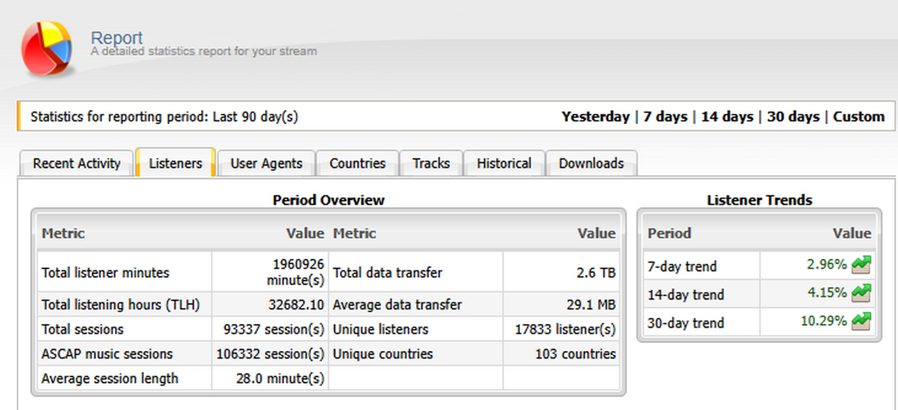Click the 7-day trend green arrow icon
The height and width of the screenshot is (410, 898).
[861, 265]
